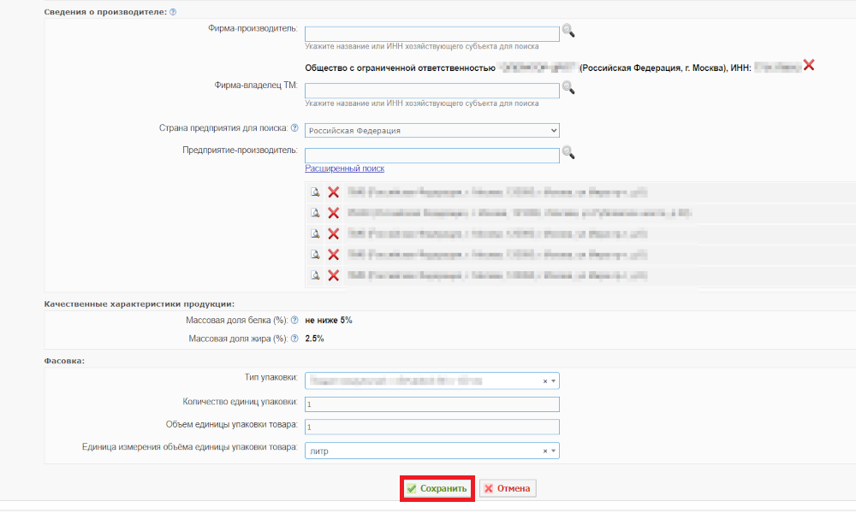Delete the first enterprise in the list
Viewport: 856px width, 513px height.
coord(333,192)
